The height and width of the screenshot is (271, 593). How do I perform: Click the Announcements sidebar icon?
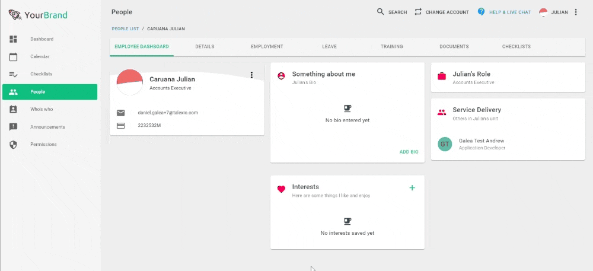[13, 127]
